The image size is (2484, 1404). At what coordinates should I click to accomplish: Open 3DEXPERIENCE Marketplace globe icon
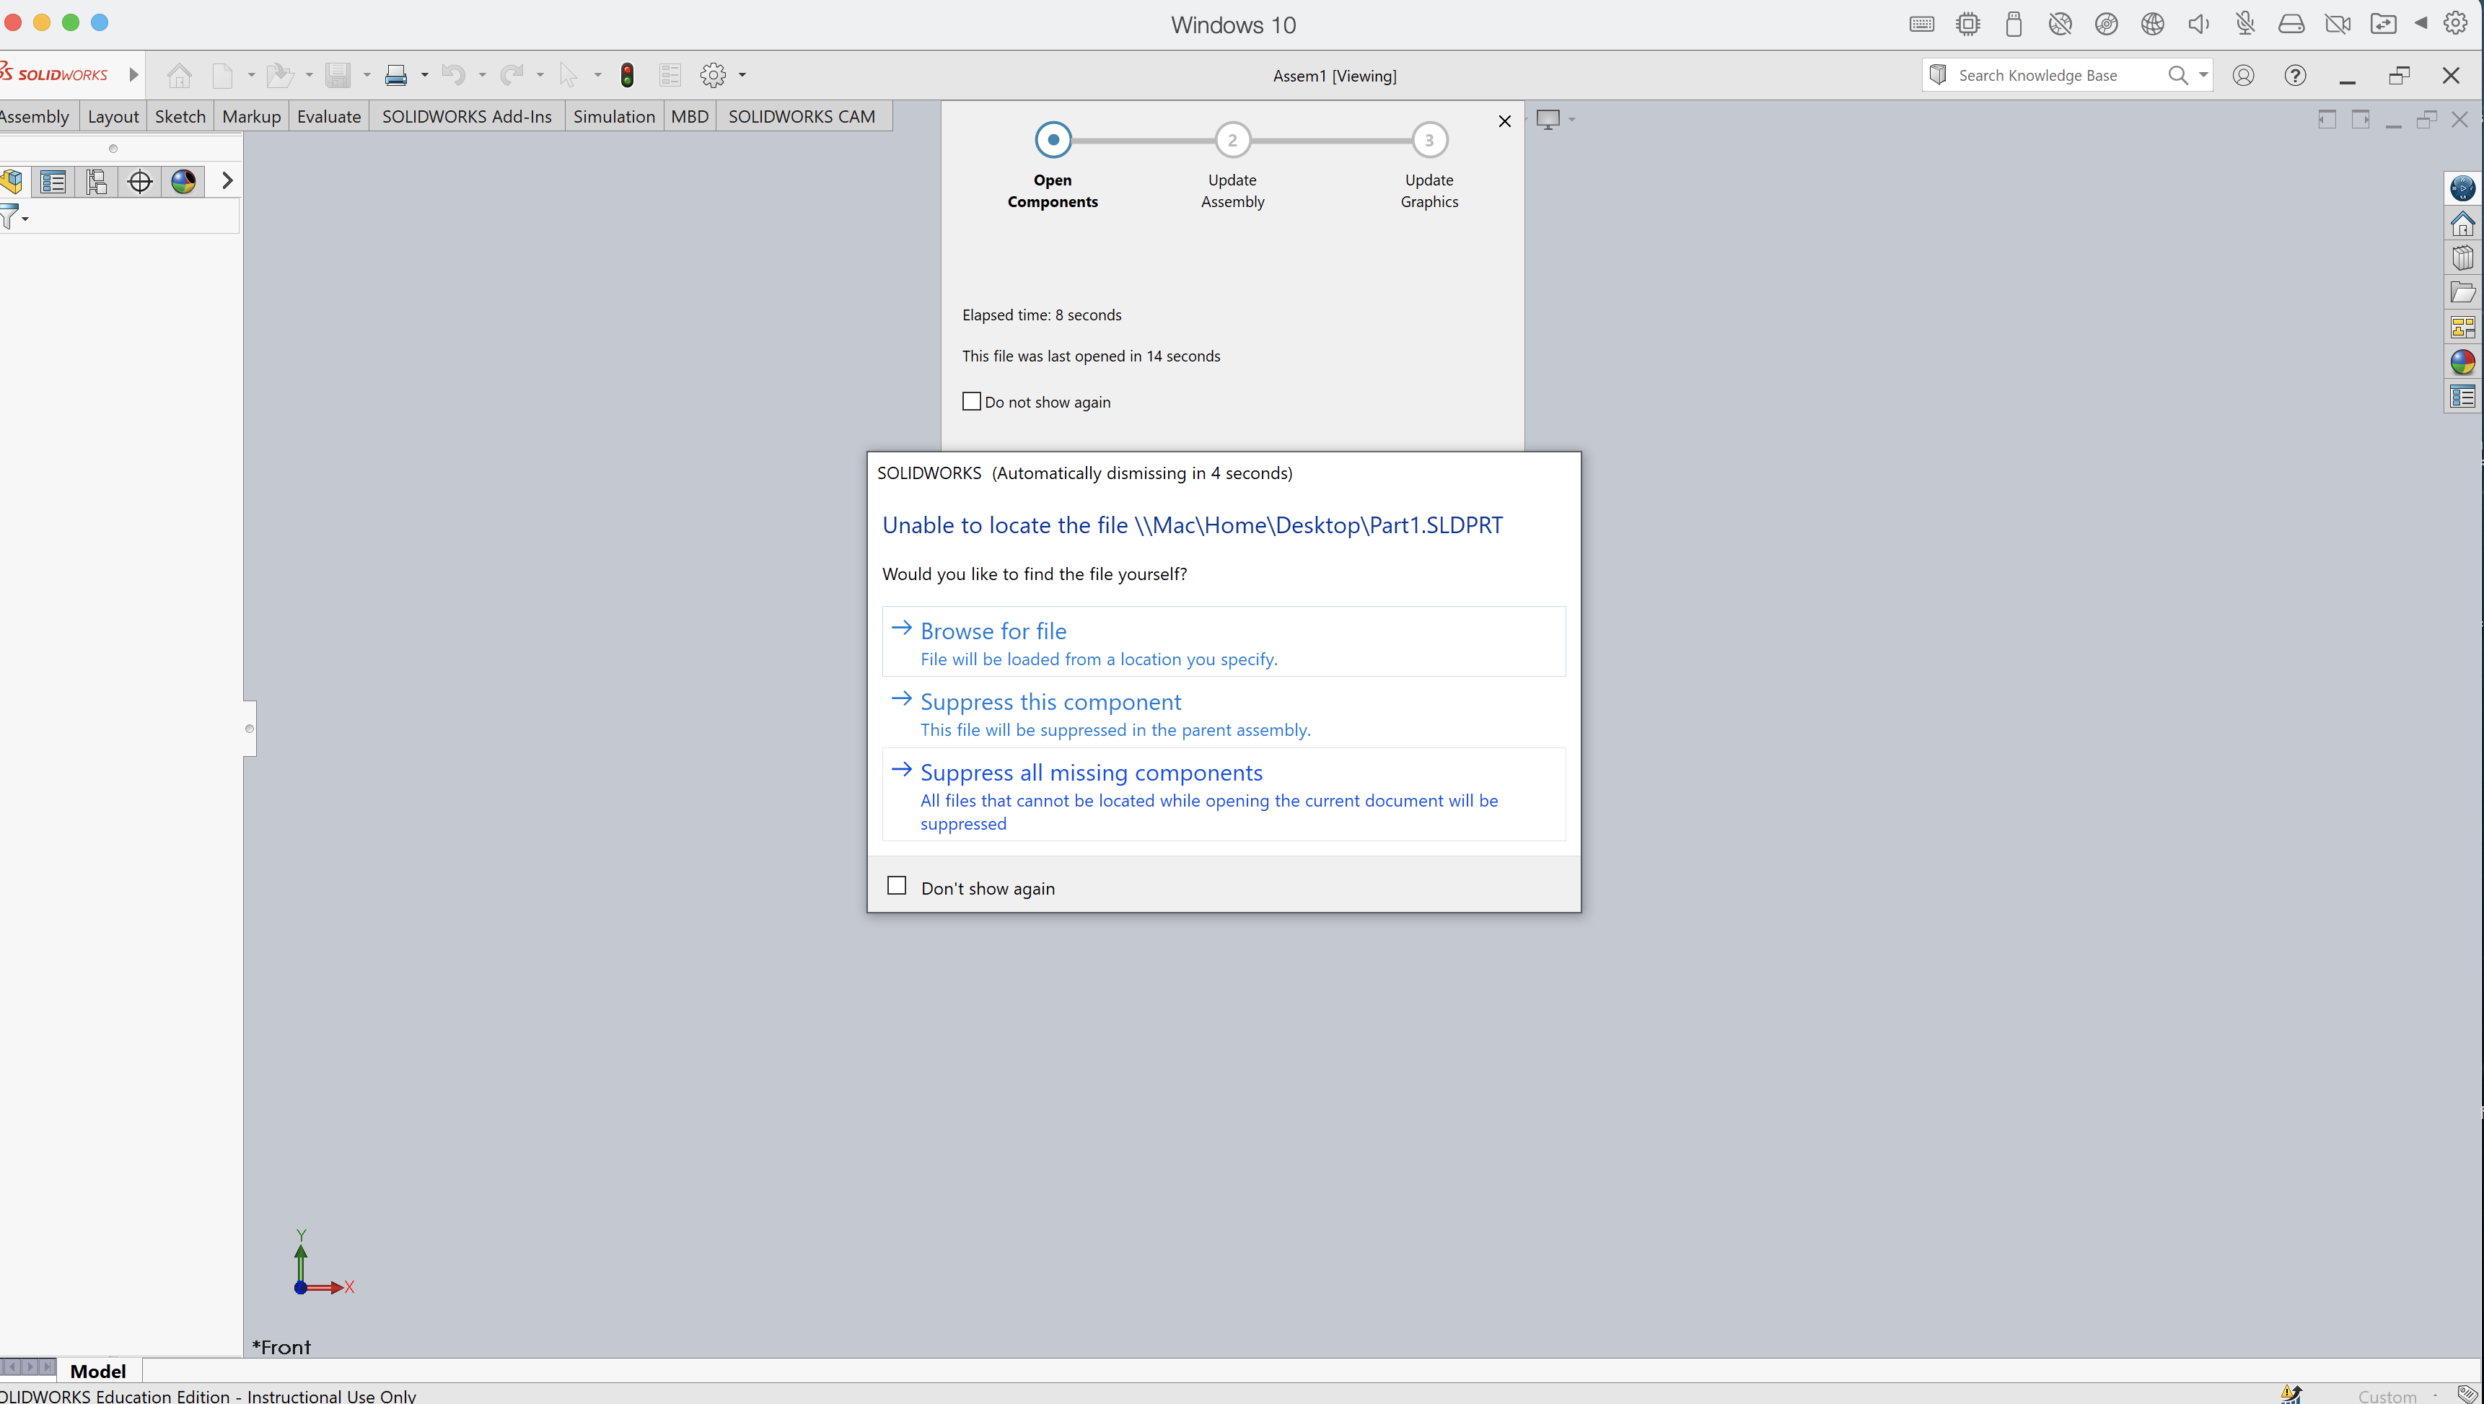pyautogui.click(x=2463, y=188)
